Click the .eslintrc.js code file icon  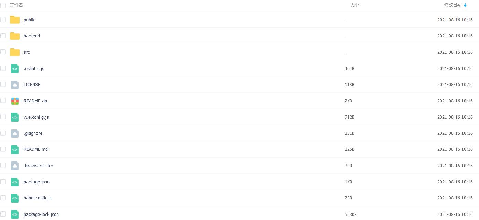pyautogui.click(x=15, y=69)
